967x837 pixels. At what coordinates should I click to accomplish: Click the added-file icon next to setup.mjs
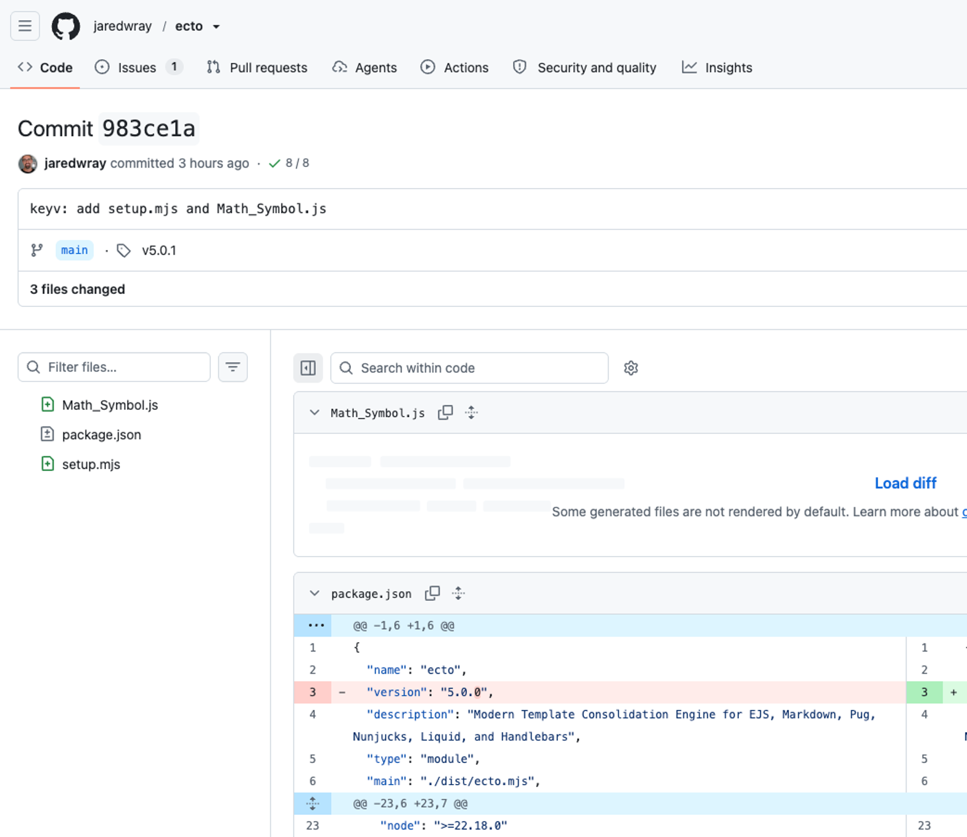(47, 463)
